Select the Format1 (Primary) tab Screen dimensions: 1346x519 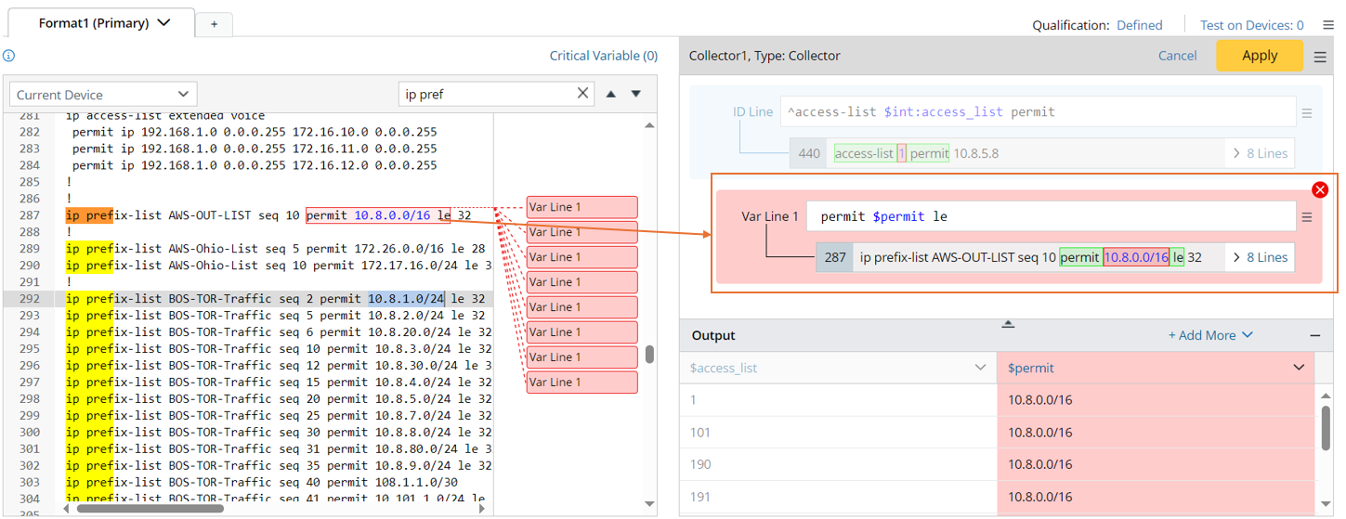click(x=104, y=23)
